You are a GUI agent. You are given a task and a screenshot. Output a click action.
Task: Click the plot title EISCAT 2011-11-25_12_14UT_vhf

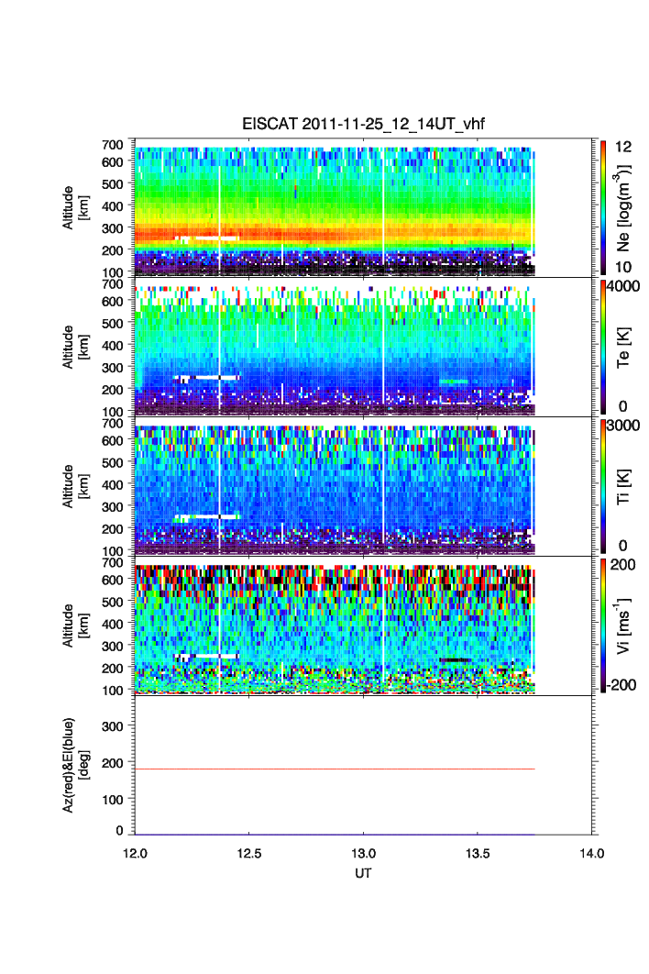(363, 124)
